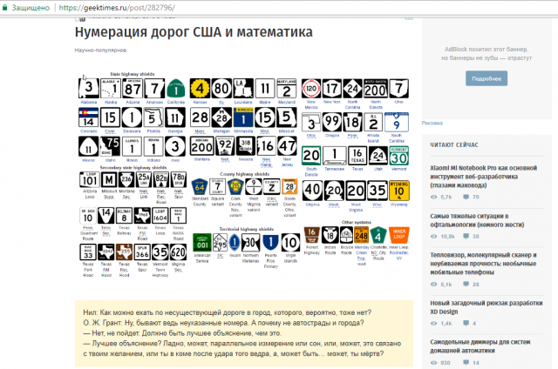Click the 5,7k views count
This screenshot has width=558, height=369.
tap(446, 197)
